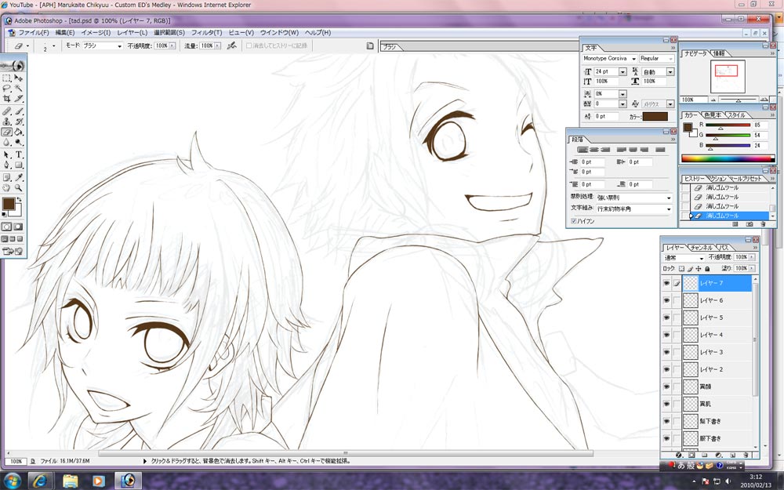The height and width of the screenshot is (490, 784).
Task: Open the 24 pt font size dropdown
Action: tap(622, 72)
